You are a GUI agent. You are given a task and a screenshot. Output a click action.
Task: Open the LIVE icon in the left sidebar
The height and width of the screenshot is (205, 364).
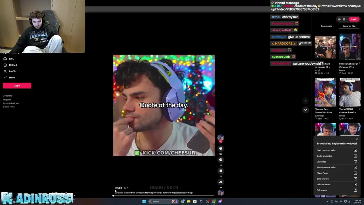[5, 59]
